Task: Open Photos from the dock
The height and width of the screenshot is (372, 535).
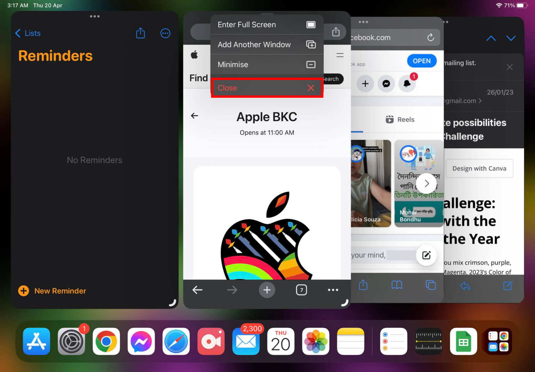Action: click(316, 341)
